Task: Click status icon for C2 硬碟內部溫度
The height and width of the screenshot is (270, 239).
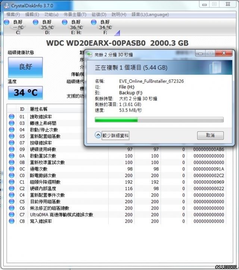Action: [12, 189]
